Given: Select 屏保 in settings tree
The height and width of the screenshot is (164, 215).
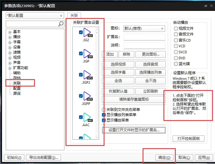Looking at the screenshot, I should pos(17,93).
